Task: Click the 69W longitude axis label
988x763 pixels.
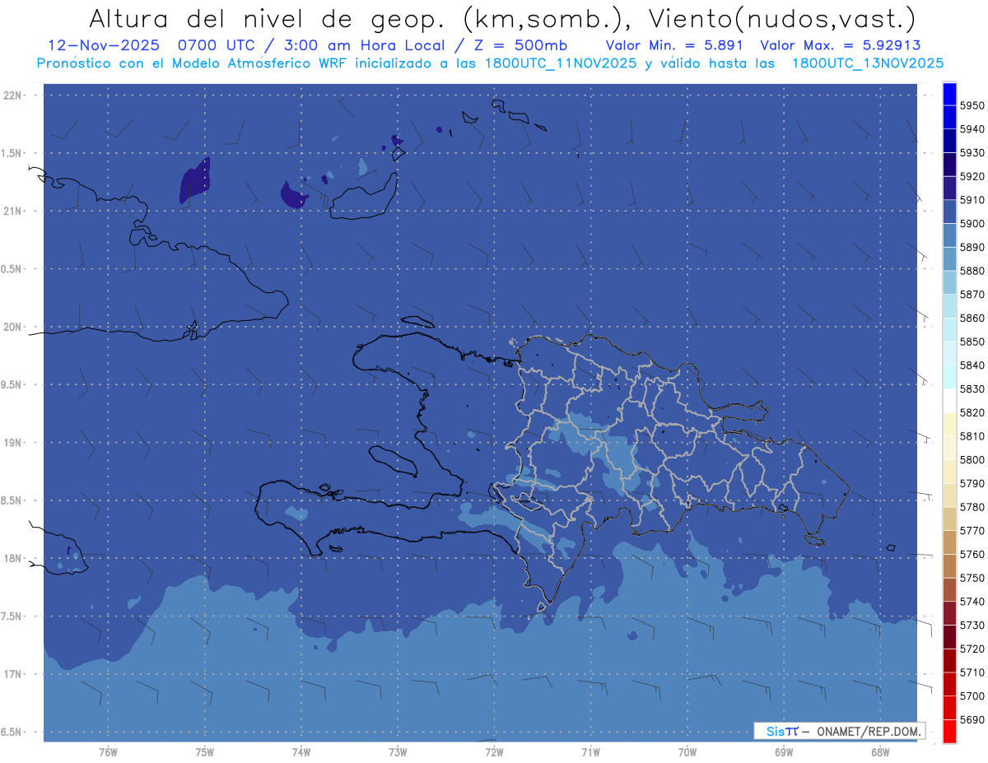Action: (x=784, y=752)
